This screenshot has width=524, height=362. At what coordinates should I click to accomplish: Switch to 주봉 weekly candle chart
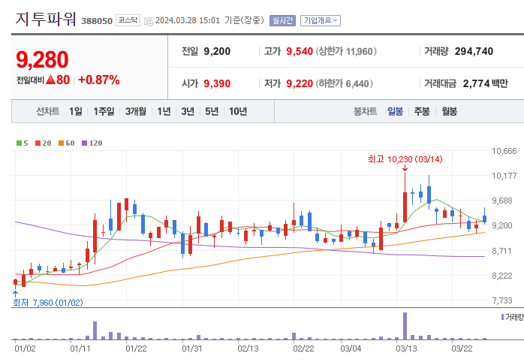tap(422, 111)
